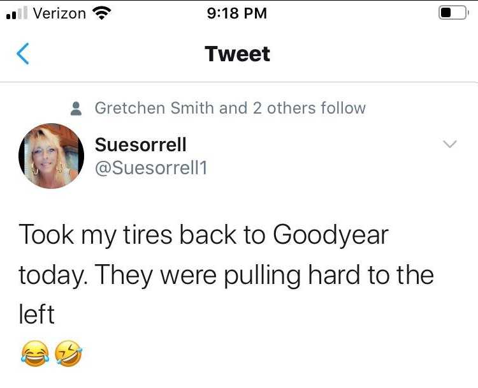Tap the tilted rolling laughing emoji
Image resolution: width=478 pixels, height=388 pixels.
pyautogui.click(x=68, y=352)
